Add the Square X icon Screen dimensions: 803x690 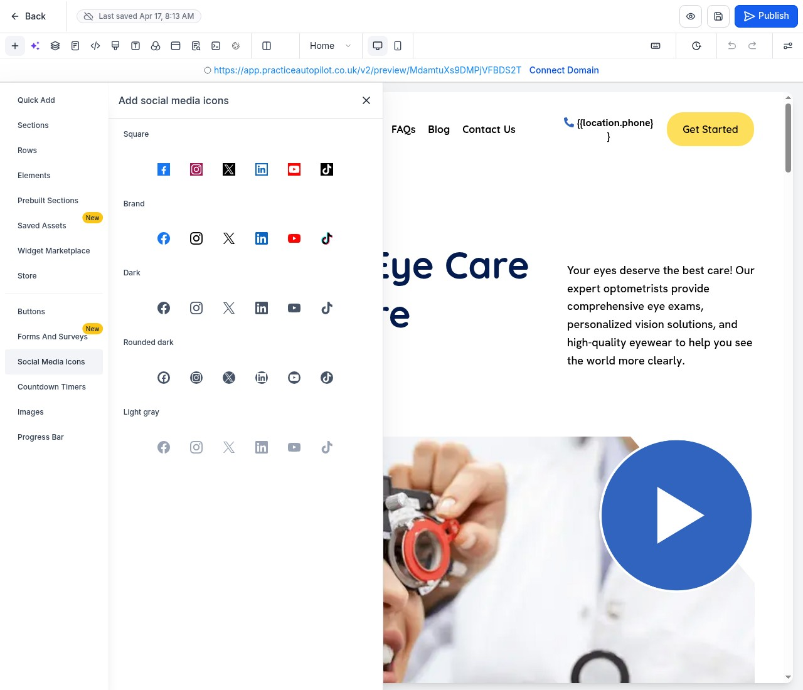click(229, 169)
